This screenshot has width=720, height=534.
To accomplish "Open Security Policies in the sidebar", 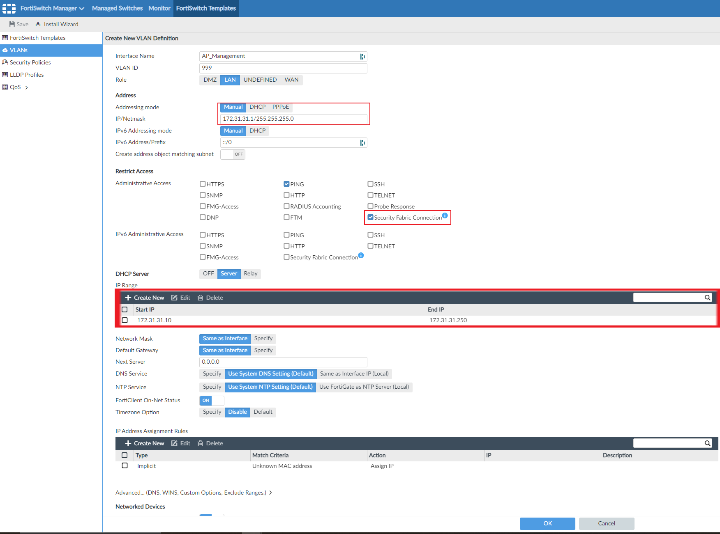I will (x=30, y=62).
